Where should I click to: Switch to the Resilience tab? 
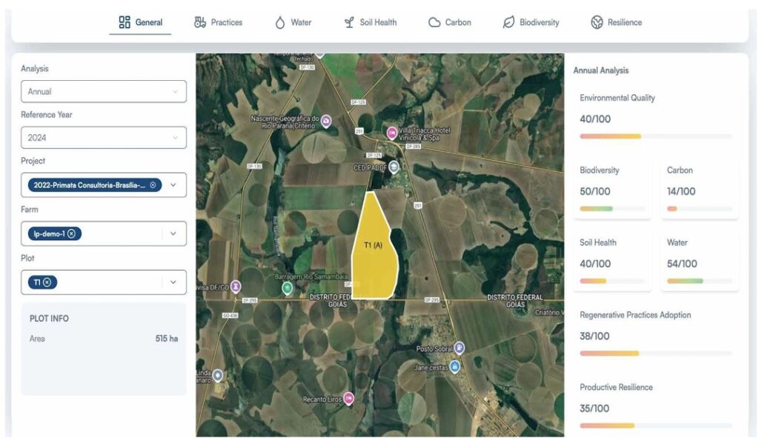pyautogui.click(x=616, y=22)
